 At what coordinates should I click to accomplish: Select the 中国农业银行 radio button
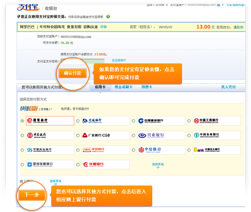(189, 136)
